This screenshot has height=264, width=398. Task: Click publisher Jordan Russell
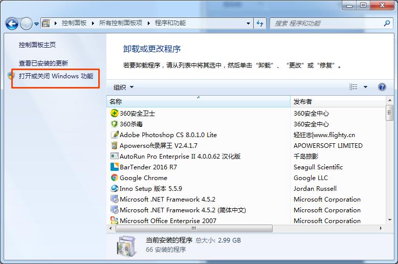(x=315, y=189)
